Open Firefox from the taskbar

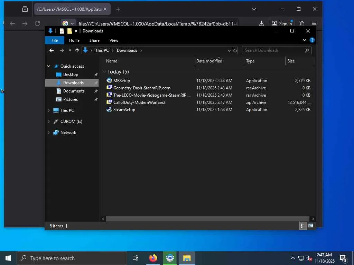click(153, 258)
